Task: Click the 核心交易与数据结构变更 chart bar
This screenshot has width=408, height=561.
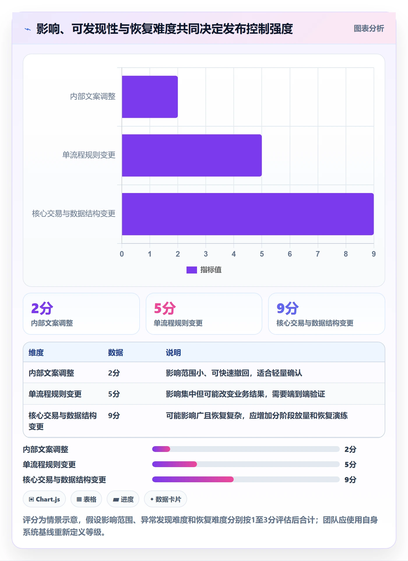Action: tap(248, 214)
